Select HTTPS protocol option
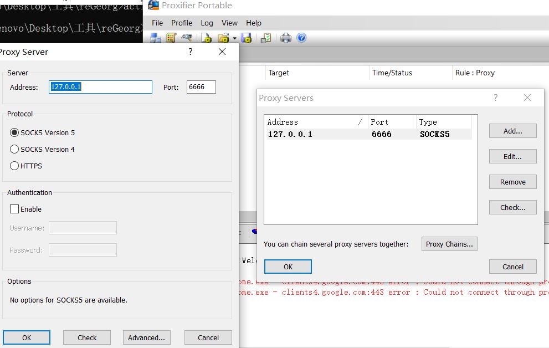 pyautogui.click(x=26, y=166)
